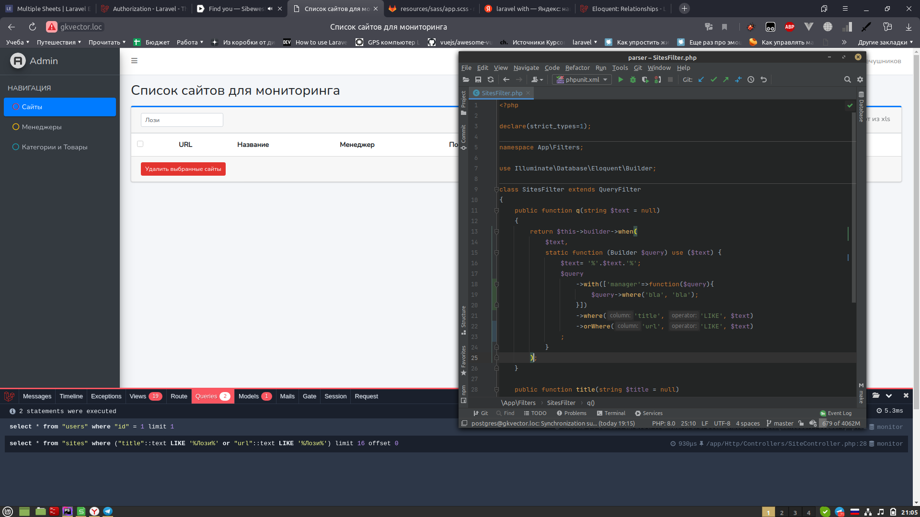Run phpunit.xml with the green play icon

tap(621, 80)
